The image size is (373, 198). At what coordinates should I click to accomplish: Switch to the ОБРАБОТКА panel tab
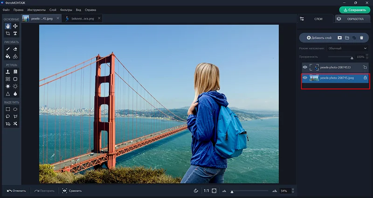coord(353,19)
